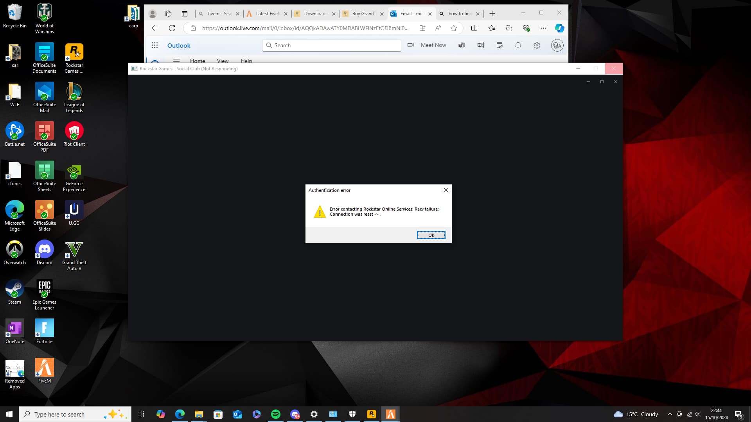
Task: Start a Meet Now call in Outlook
Action: [427, 45]
